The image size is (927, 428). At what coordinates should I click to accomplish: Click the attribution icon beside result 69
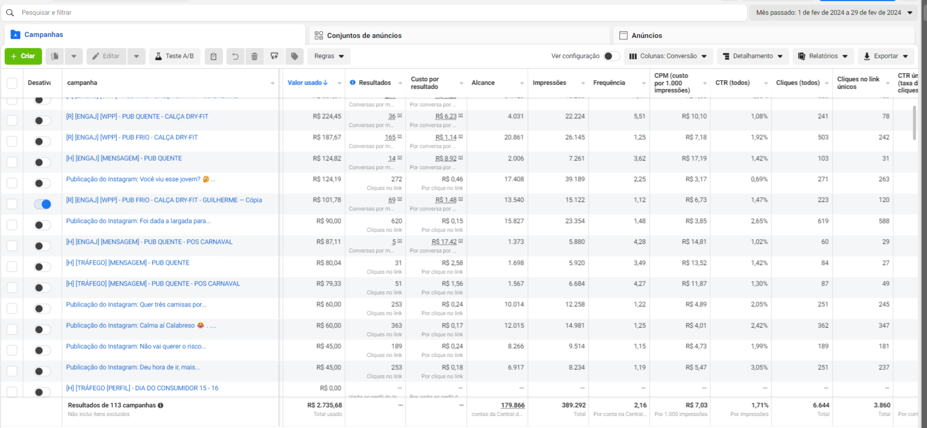point(400,199)
